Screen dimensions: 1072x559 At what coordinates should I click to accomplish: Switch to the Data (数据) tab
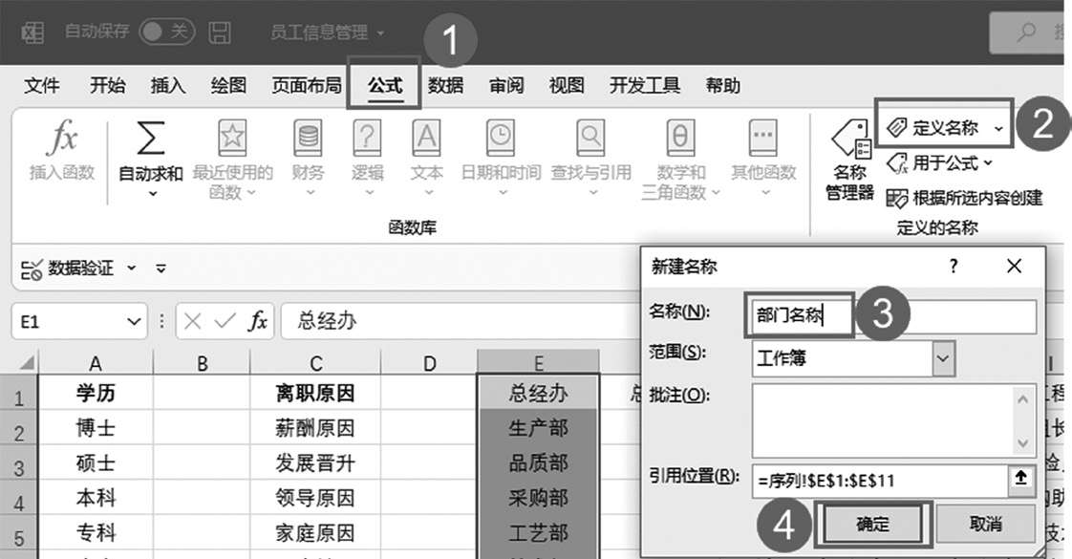[446, 85]
